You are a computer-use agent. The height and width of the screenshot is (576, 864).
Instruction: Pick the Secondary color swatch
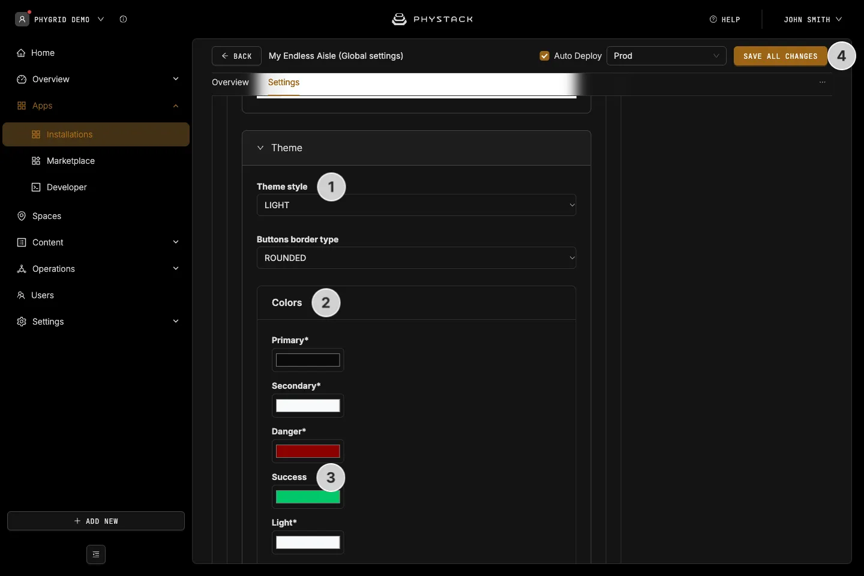click(308, 406)
